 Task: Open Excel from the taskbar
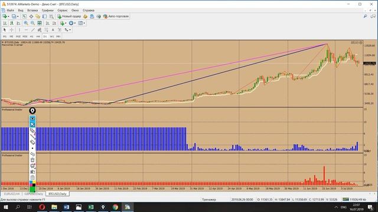tap(91, 207)
